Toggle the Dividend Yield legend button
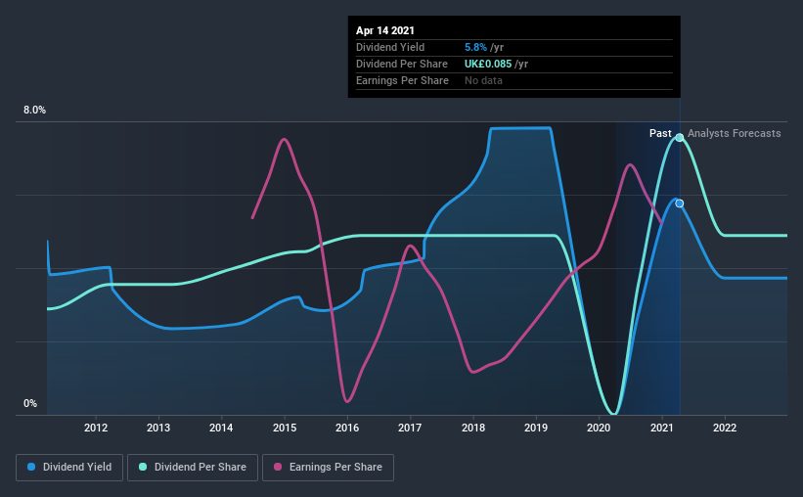This screenshot has height=497, width=803. (x=69, y=468)
